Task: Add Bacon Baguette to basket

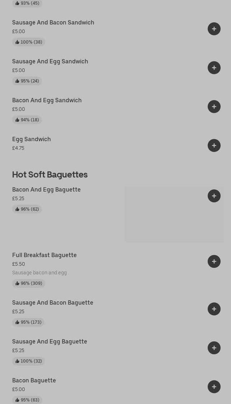Action: [214, 387]
